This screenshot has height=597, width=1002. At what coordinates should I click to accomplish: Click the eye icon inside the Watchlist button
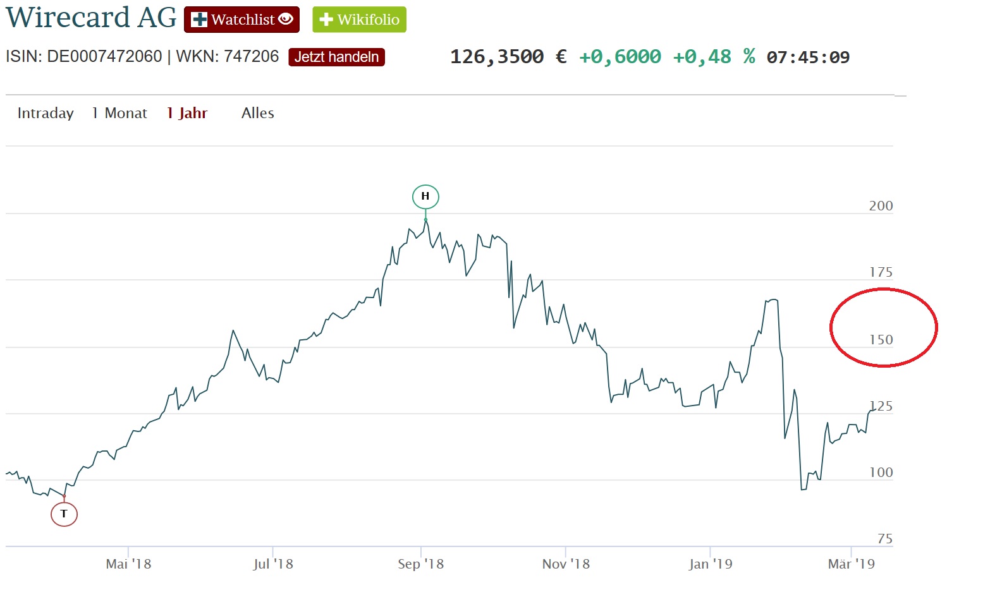(284, 20)
